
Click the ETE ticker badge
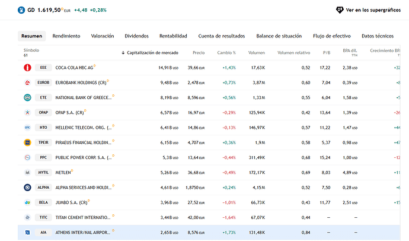[x=43, y=98]
